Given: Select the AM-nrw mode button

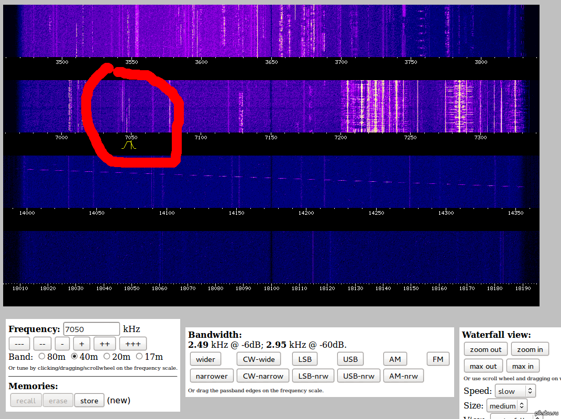Looking at the screenshot, I should click(403, 376).
